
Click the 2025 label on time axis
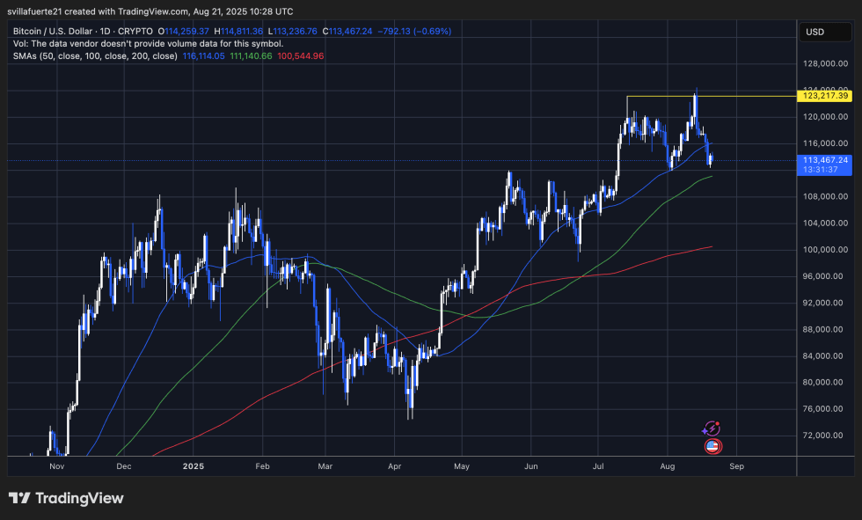tap(194, 466)
